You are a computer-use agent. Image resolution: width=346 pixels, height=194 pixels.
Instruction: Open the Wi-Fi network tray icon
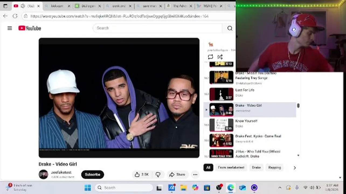click(305, 188)
